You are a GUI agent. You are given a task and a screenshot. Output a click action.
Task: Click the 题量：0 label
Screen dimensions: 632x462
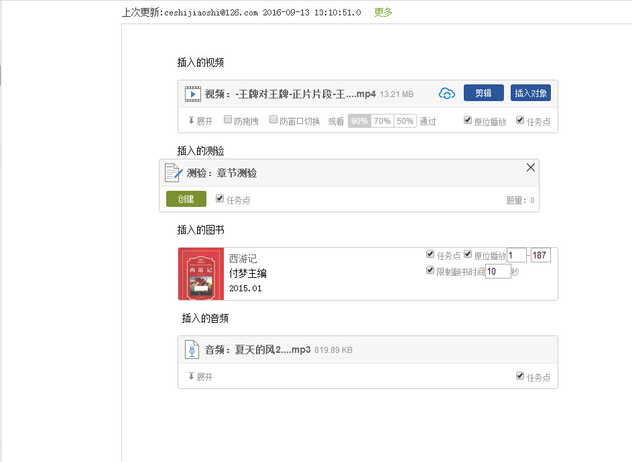coord(520,200)
